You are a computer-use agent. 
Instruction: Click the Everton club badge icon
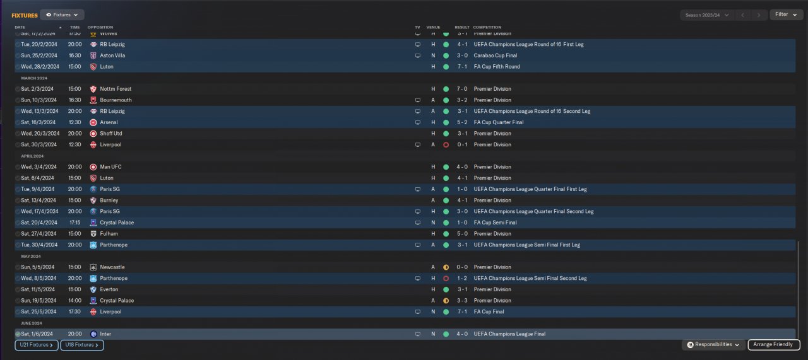93,289
